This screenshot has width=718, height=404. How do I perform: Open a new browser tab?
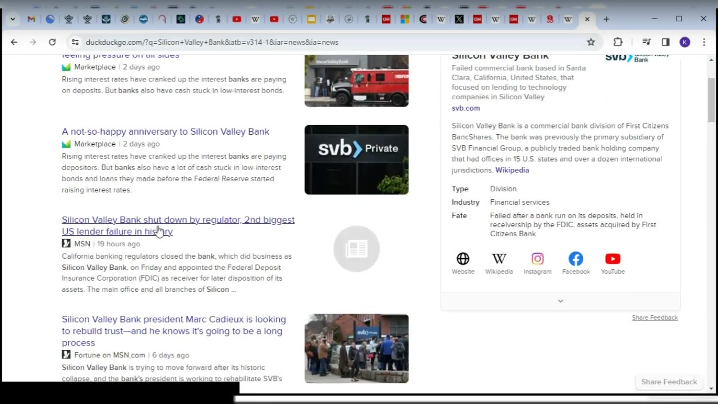coord(606,19)
